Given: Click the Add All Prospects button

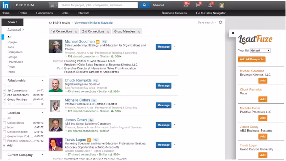Looking at the screenshot, I should [x=252, y=59].
